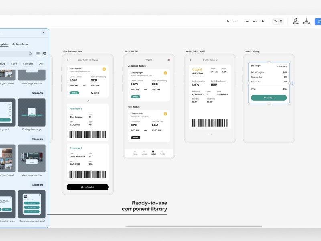The height and width of the screenshot is (241, 321).
Task: Click the EXTRA badge on past flight
Action: click(x=136, y=137)
